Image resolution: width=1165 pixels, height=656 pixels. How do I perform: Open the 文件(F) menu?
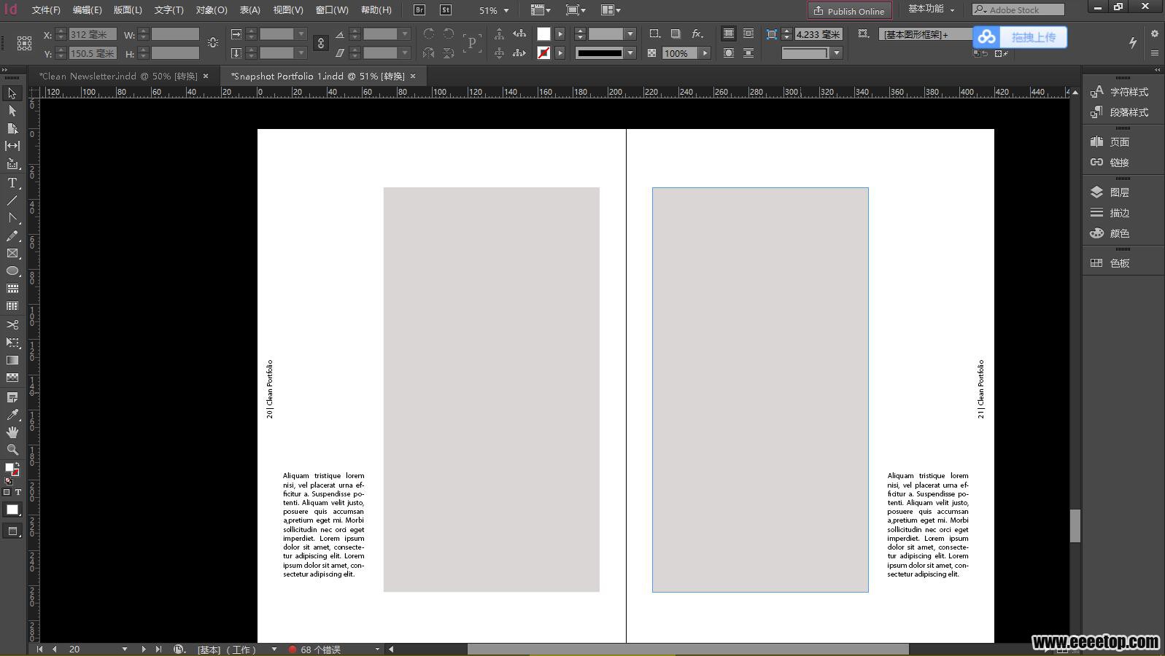point(46,10)
